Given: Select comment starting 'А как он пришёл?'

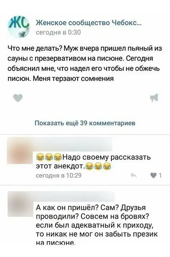Looking at the screenshot, I should pos(97,225).
